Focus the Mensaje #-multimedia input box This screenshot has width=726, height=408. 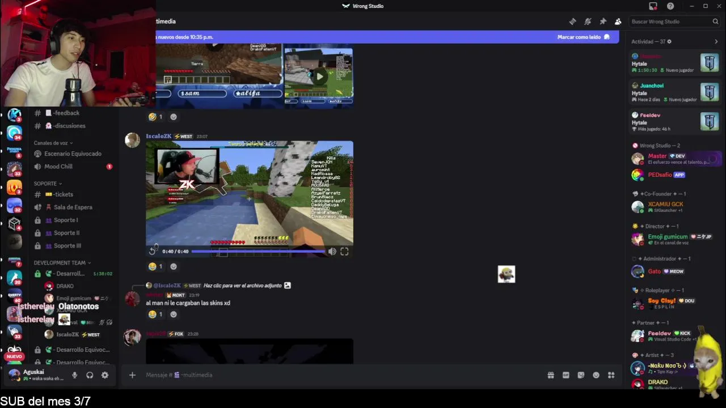tap(340, 375)
